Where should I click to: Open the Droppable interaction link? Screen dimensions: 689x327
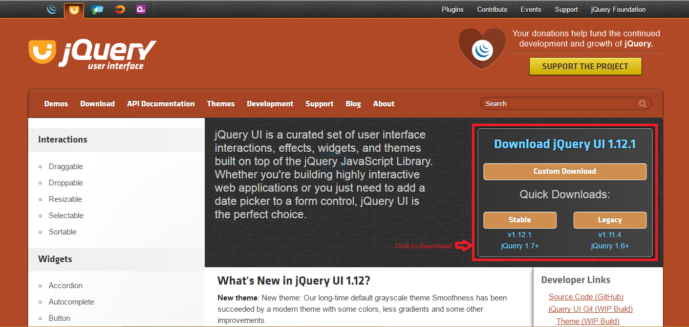coord(66,183)
